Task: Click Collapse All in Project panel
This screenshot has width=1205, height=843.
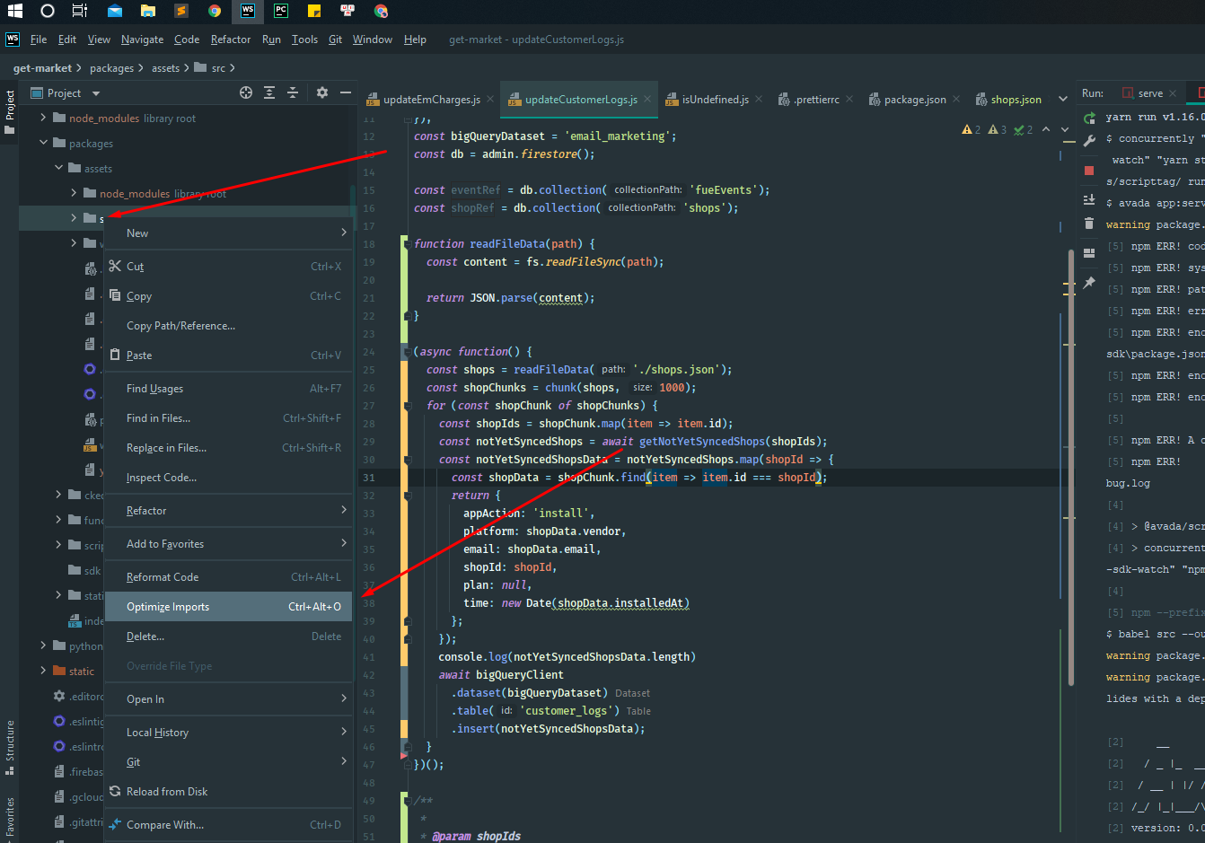Action: 293,92
